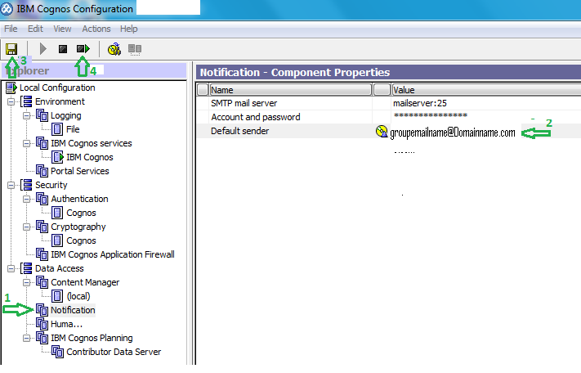Click the Local Configuration node icon
This screenshot has height=373, width=581.
coord(11,88)
